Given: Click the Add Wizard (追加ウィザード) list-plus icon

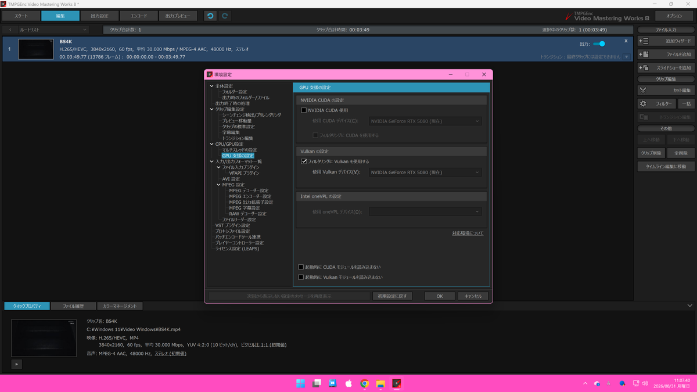Looking at the screenshot, I should [644, 41].
